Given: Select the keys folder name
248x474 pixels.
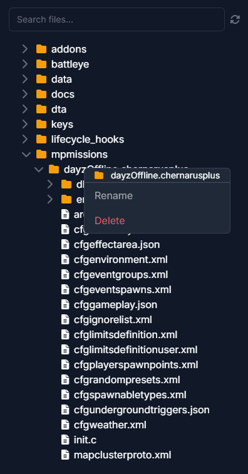Looking at the screenshot, I should [x=62, y=125].
